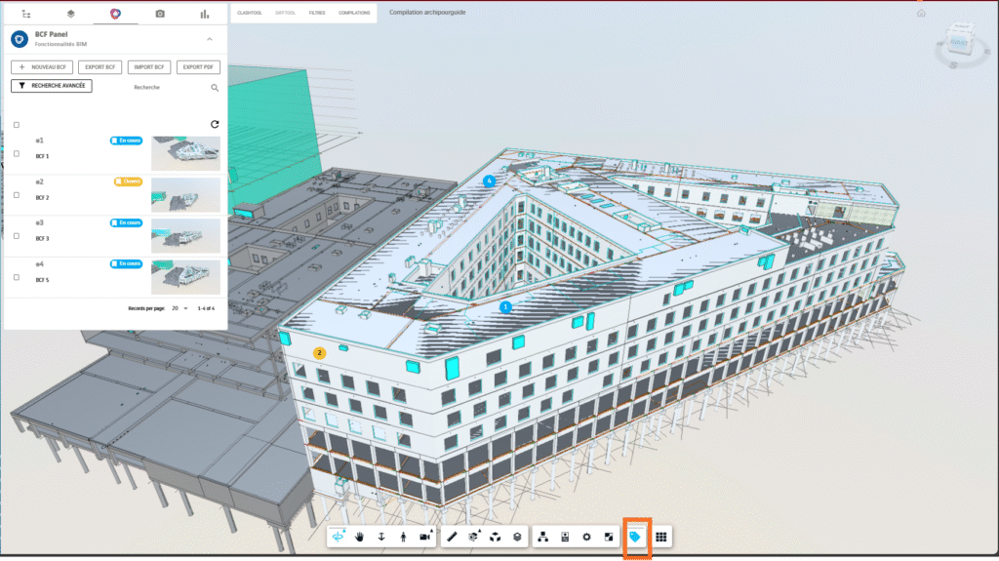Screen dimensions: 999x561
Task: Open the grid apps icon
Action: click(660, 537)
